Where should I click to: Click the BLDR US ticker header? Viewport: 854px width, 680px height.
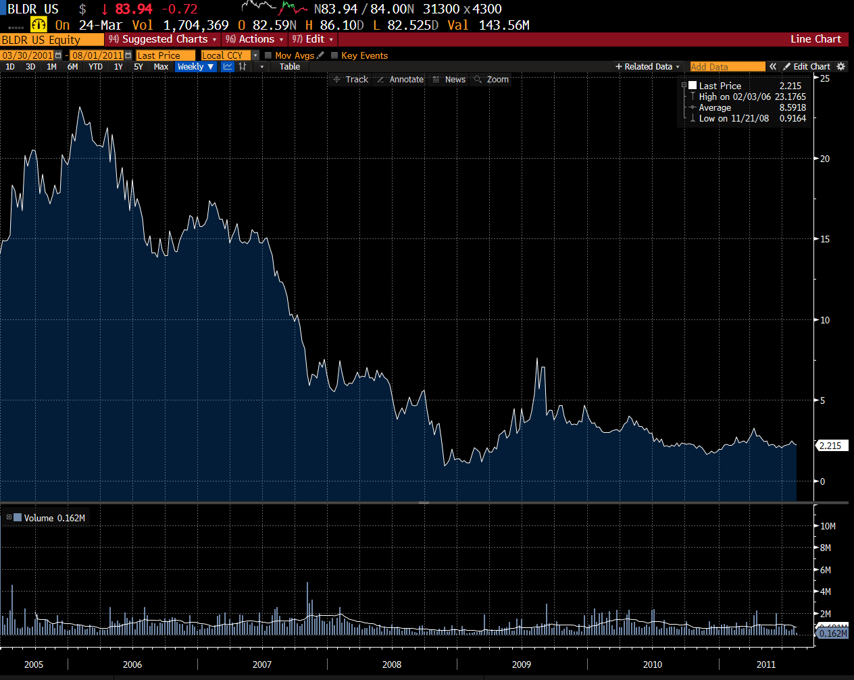tap(33, 9)
